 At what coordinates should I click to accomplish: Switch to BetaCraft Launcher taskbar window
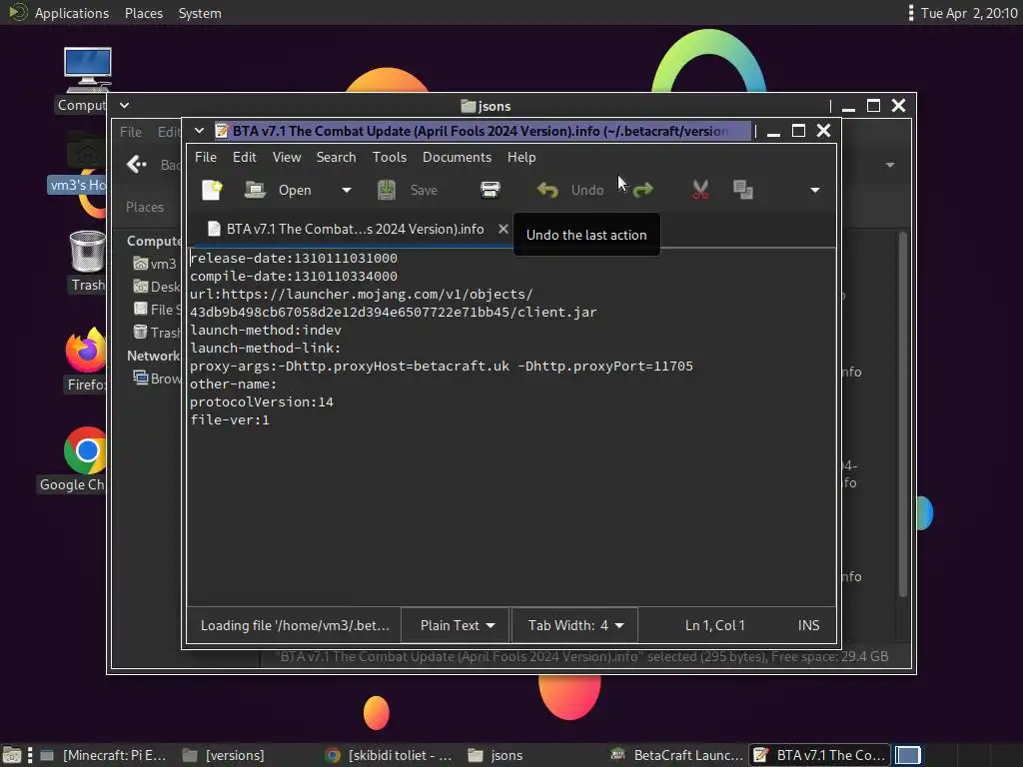[x=676, y=755]
